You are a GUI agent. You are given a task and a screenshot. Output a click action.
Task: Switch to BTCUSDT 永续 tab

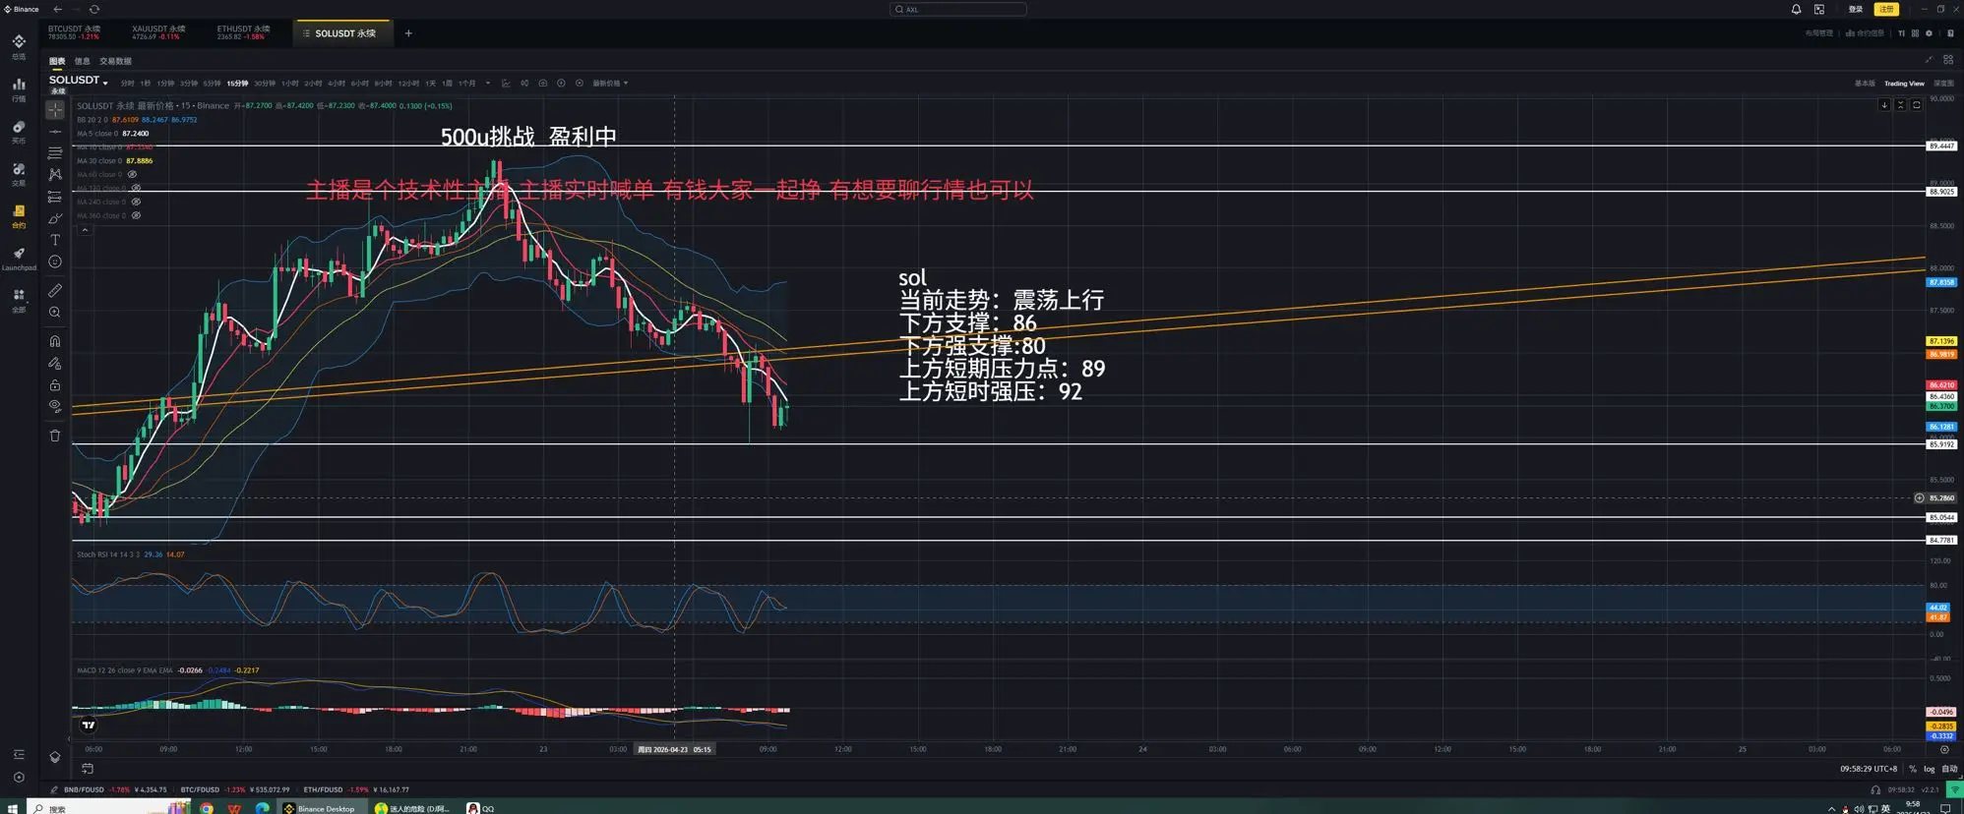tap(75, 32)
